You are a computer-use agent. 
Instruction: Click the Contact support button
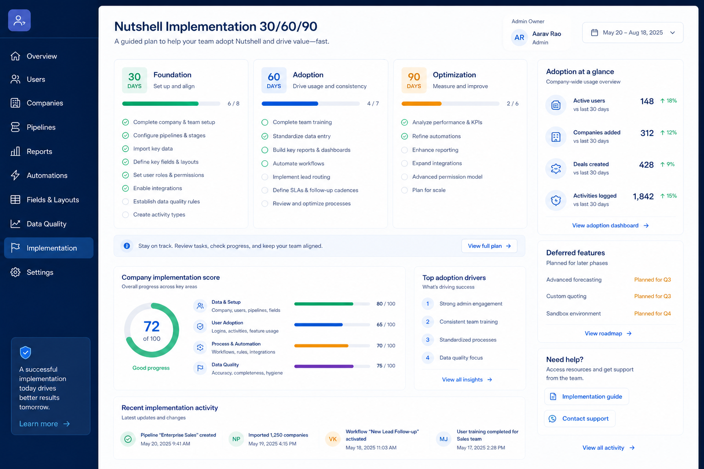(579, 419)
